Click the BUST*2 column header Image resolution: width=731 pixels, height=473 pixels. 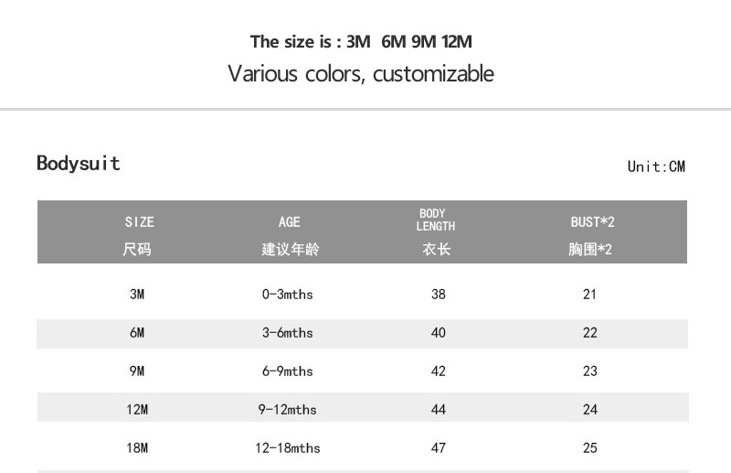pos(592,222)
